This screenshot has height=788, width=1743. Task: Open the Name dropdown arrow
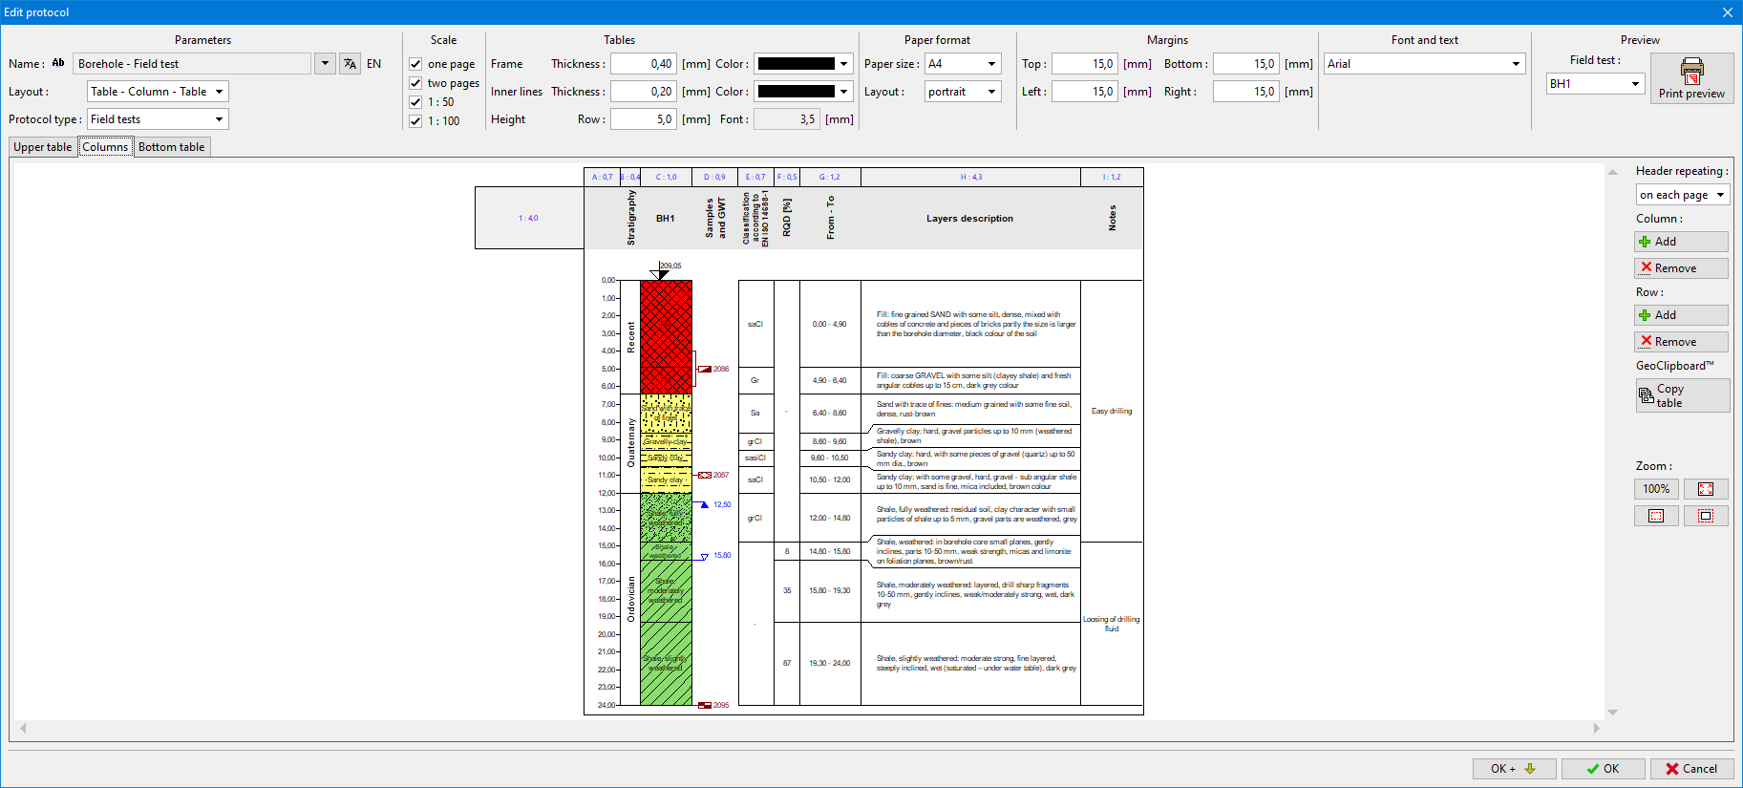tap(325, 64)
